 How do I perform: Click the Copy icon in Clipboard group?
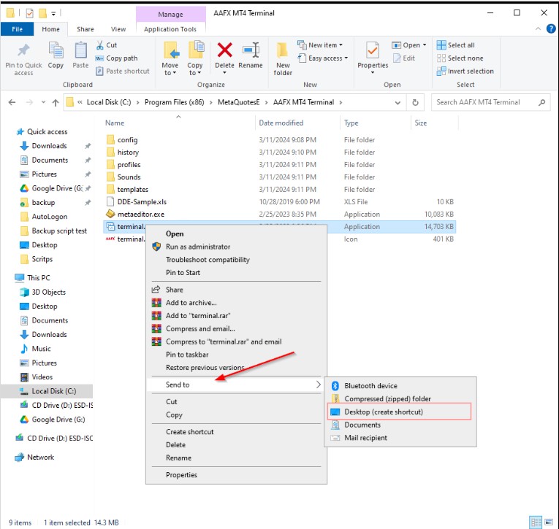[56, 50]
